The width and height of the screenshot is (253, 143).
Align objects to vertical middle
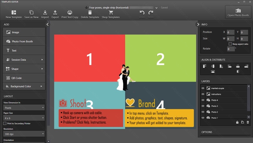[x=213, y=66]
